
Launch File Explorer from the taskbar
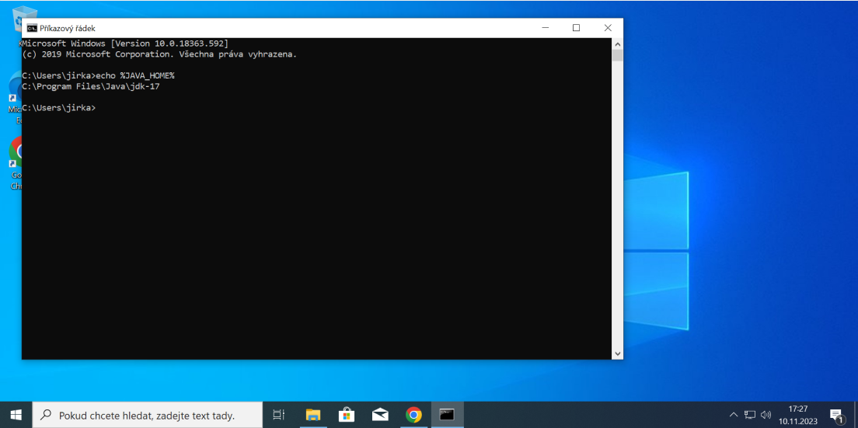313,415
